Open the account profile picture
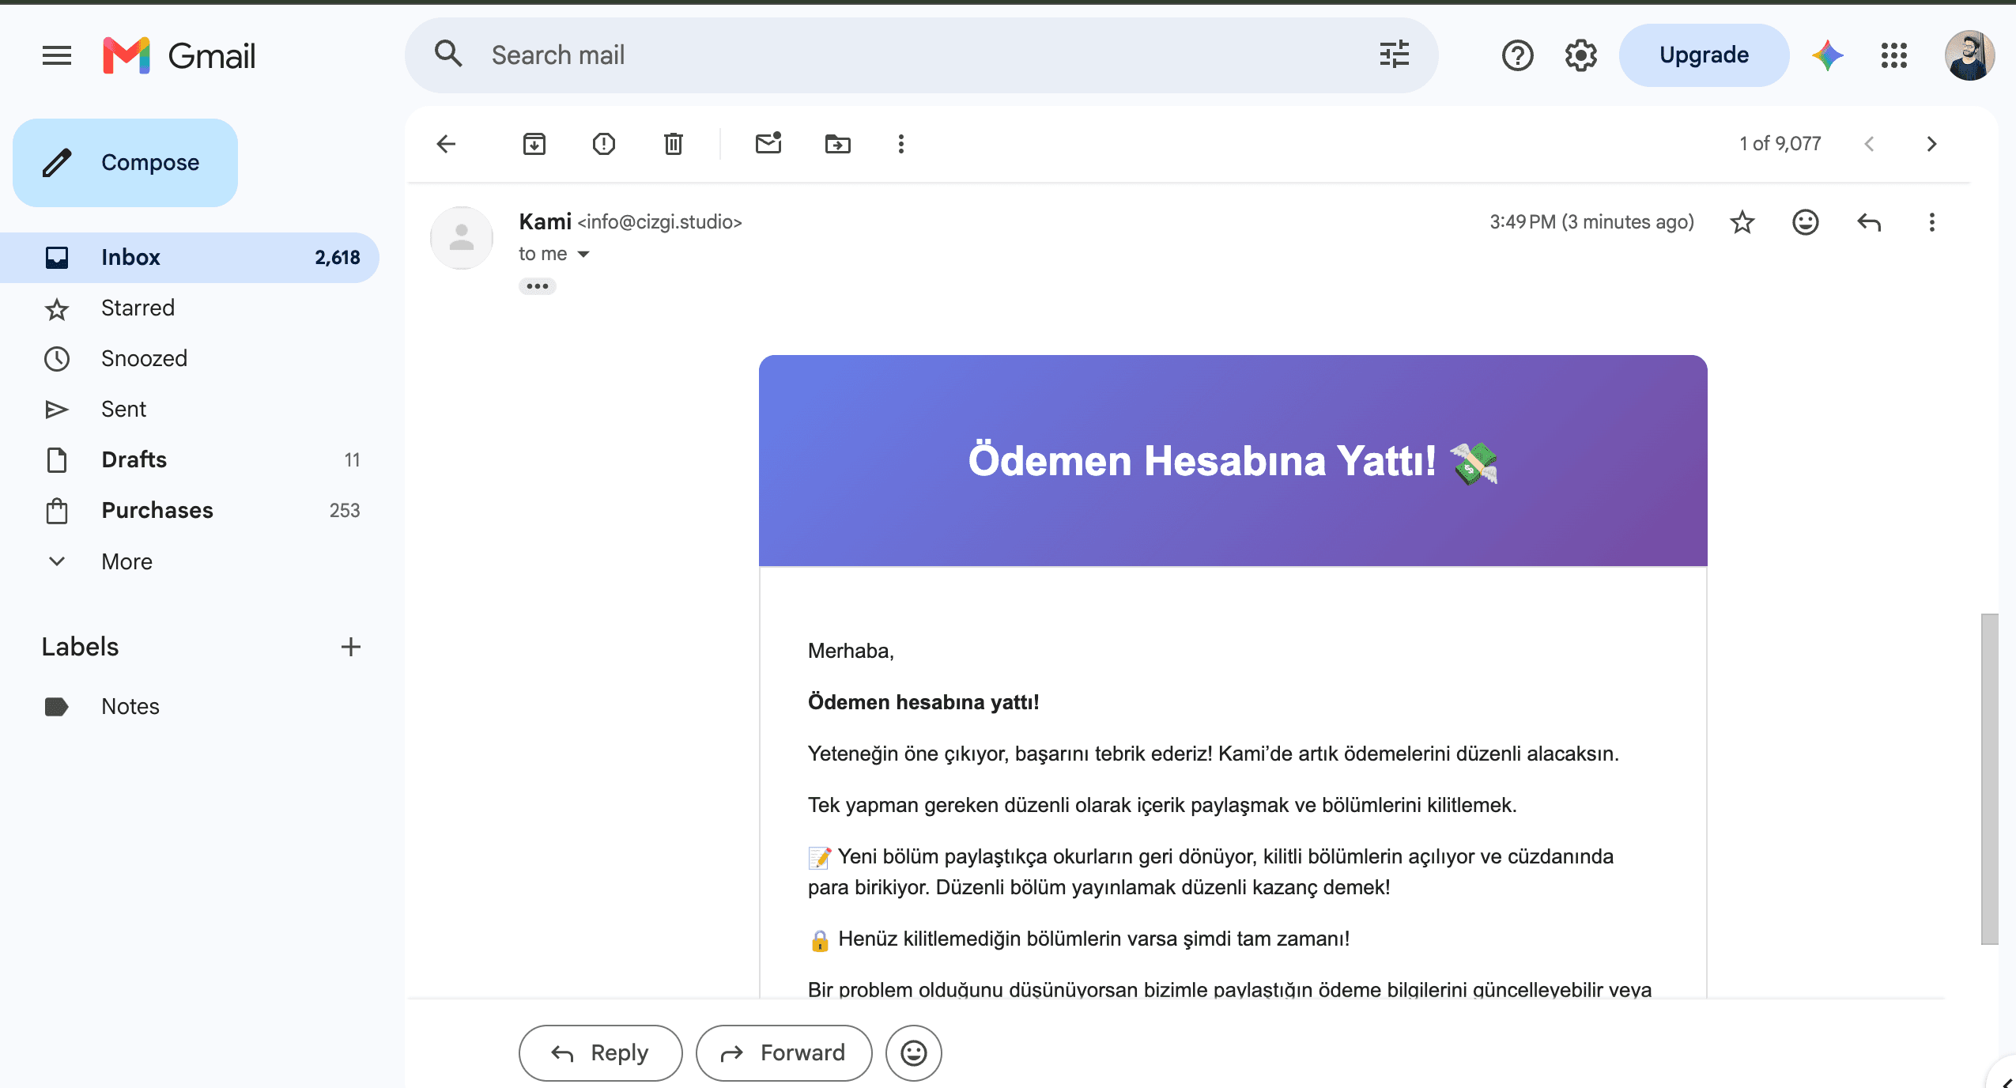The height and width of the screenshot is (1088, 2016). click(1969, 55)
